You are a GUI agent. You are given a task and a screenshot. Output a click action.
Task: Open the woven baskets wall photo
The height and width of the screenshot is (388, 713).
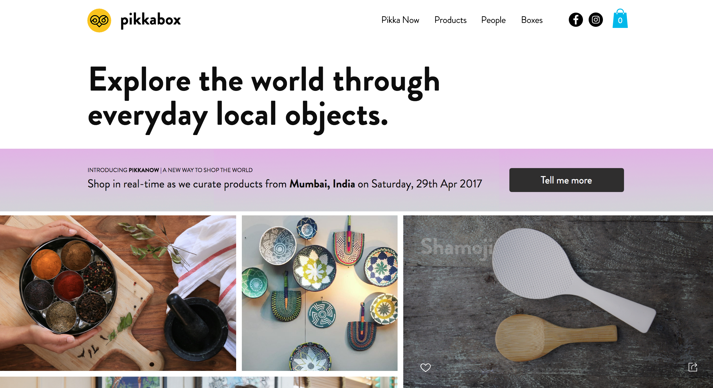pyautogui.click(x=319, y=293)
